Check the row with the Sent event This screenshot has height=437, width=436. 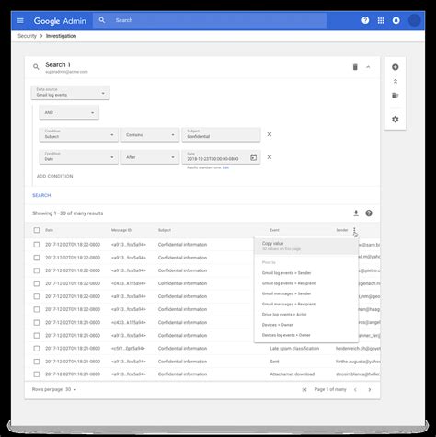tap(37, 362)
